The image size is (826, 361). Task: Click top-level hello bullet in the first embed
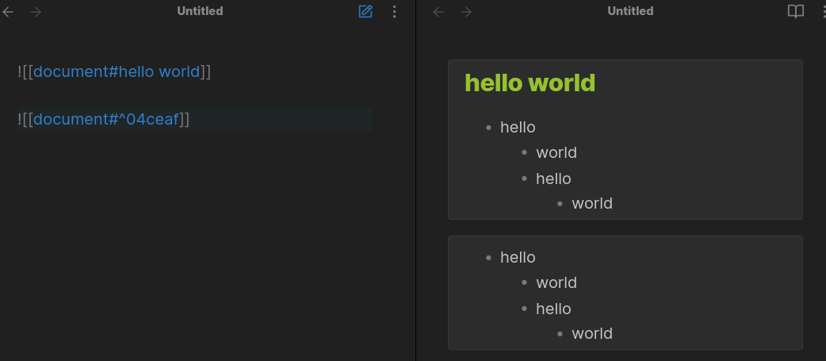518,128
